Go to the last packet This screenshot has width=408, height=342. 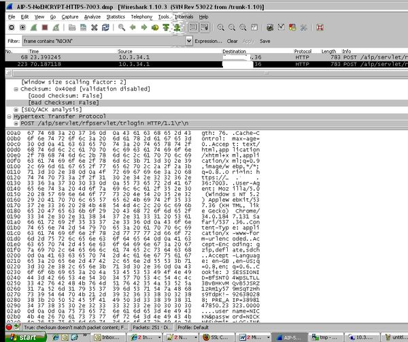[x=177, y=27]
